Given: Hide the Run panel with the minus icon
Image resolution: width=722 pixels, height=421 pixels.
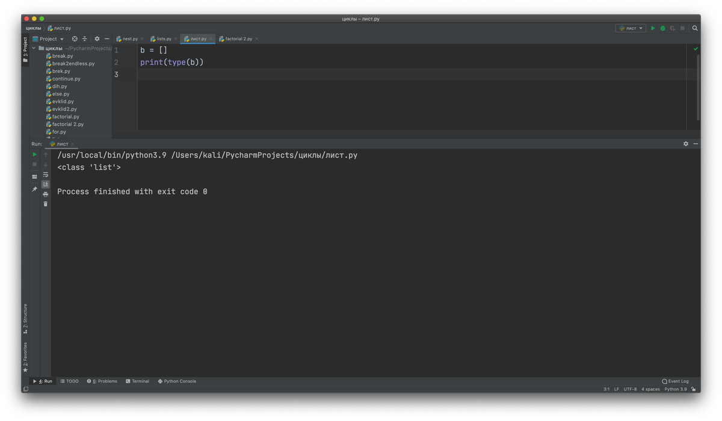Looking at the screenshot, I should click(x=696, y=144).
